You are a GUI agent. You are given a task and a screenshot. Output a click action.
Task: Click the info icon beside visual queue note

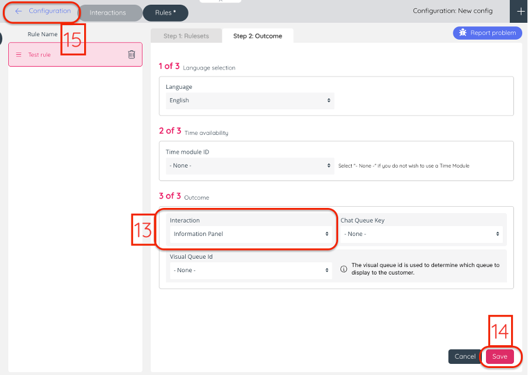(343, 269)
